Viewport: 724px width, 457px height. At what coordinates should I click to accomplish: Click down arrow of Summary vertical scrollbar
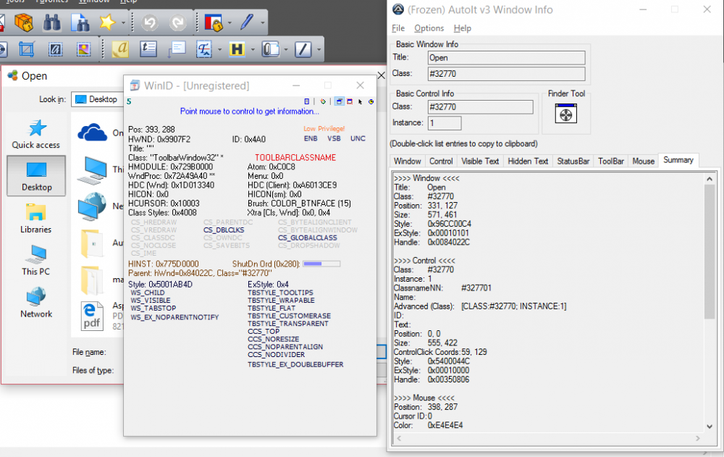point(710,427)
